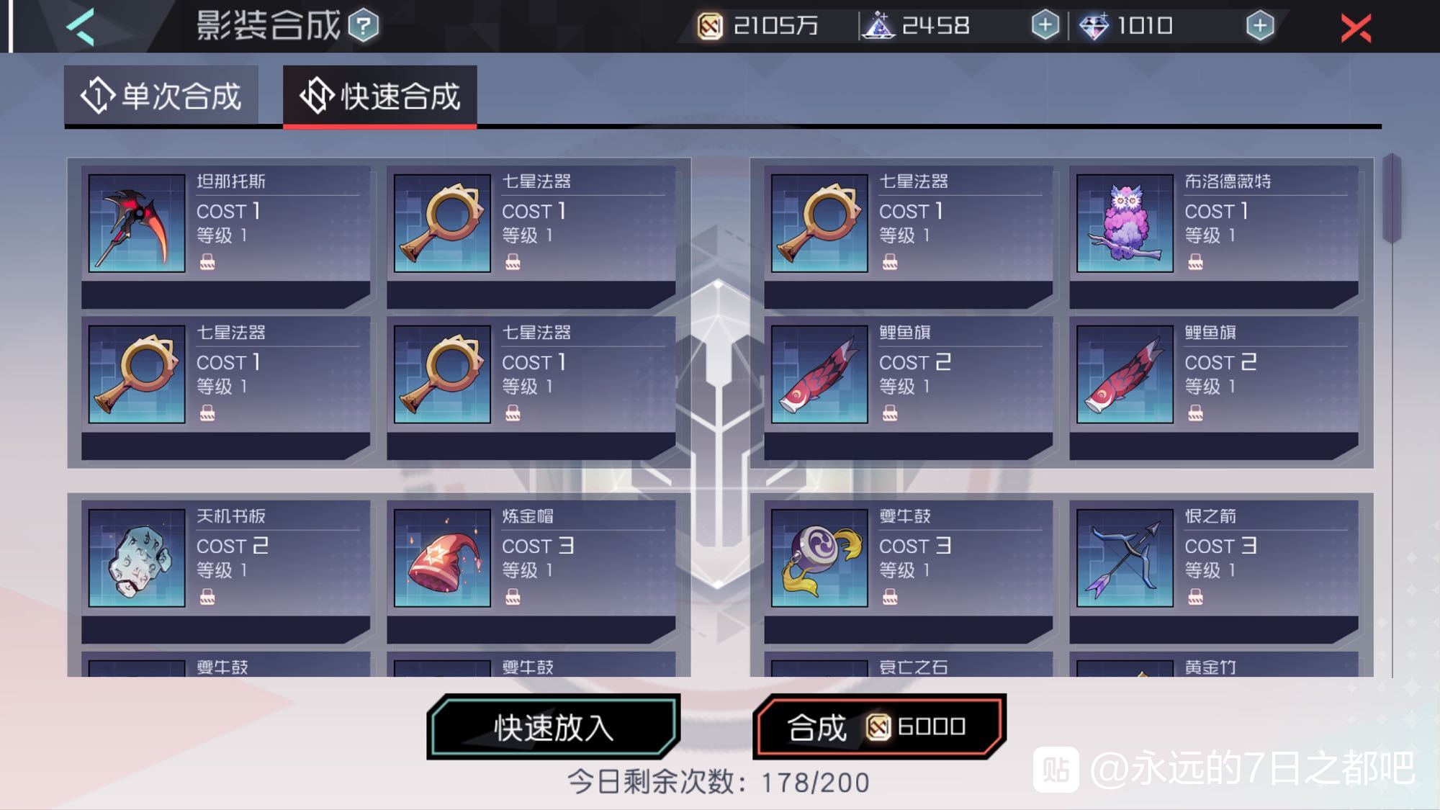
Task: Close the screen with the red X
Action: point(1356,28)
